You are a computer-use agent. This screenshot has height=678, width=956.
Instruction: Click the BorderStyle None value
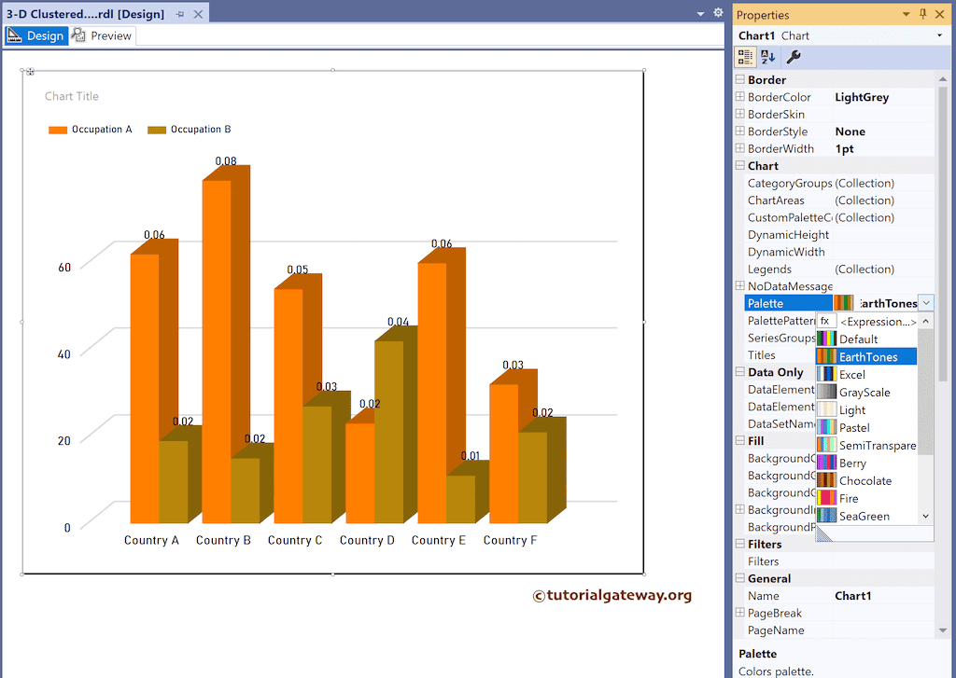[x=850, y=131]
